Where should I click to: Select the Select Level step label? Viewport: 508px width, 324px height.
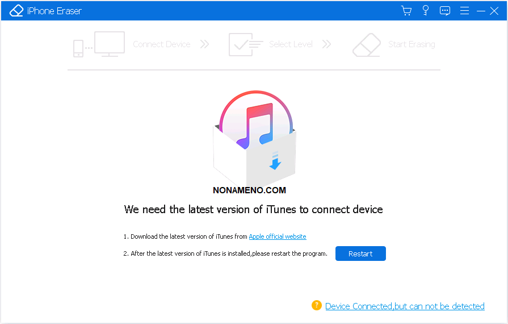[291, 44]
